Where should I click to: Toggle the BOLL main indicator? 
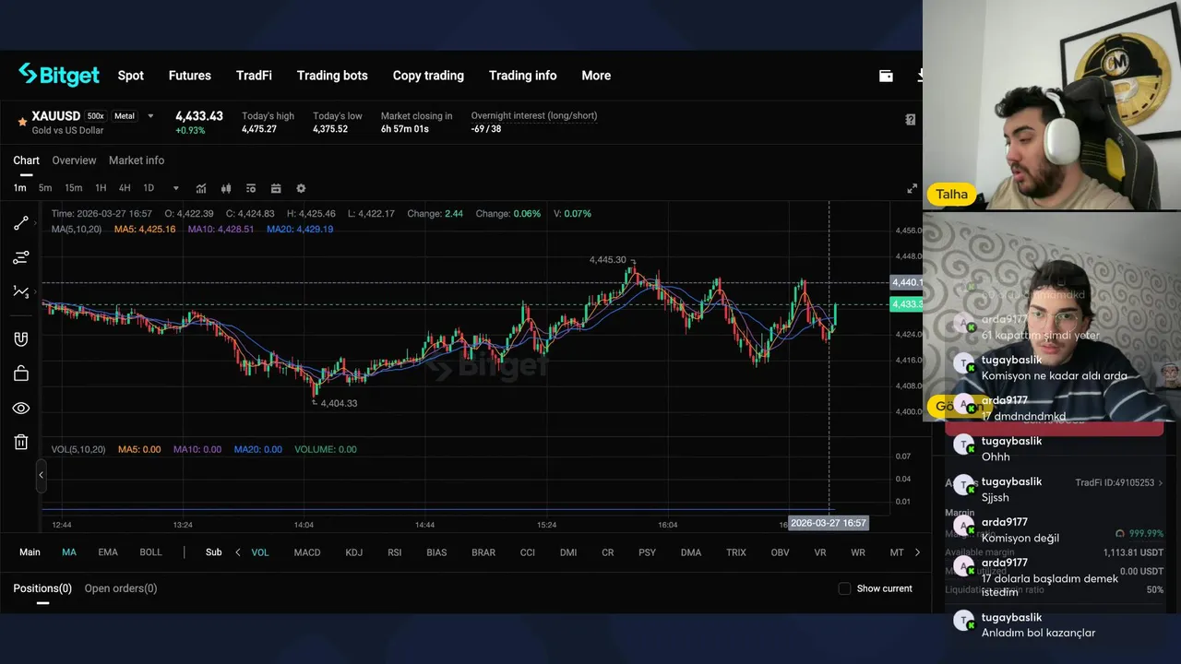(x=150, y=552)
